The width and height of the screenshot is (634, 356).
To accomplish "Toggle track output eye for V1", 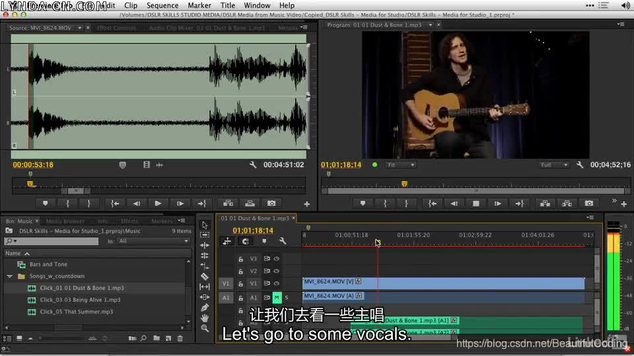I will [277, 283].
